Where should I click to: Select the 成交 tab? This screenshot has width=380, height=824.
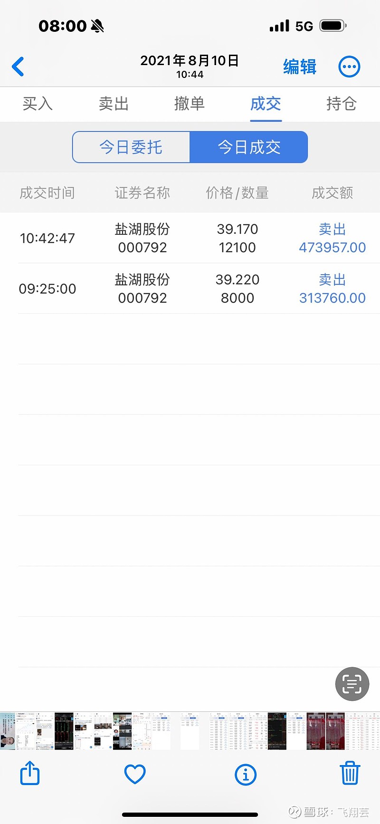point(266,104)
